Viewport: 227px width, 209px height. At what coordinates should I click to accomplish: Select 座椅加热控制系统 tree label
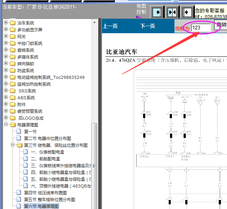click(x=34, y=84)
